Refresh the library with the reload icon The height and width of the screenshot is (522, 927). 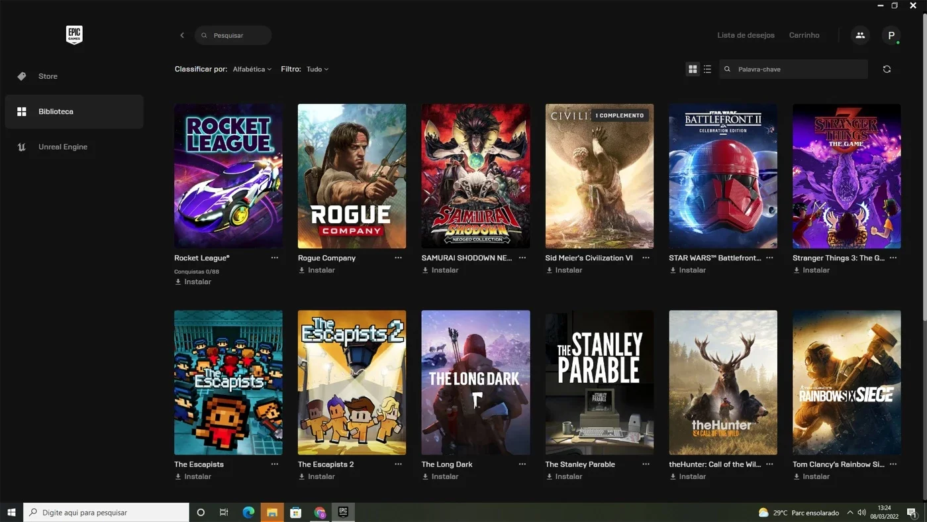point(887,69)
